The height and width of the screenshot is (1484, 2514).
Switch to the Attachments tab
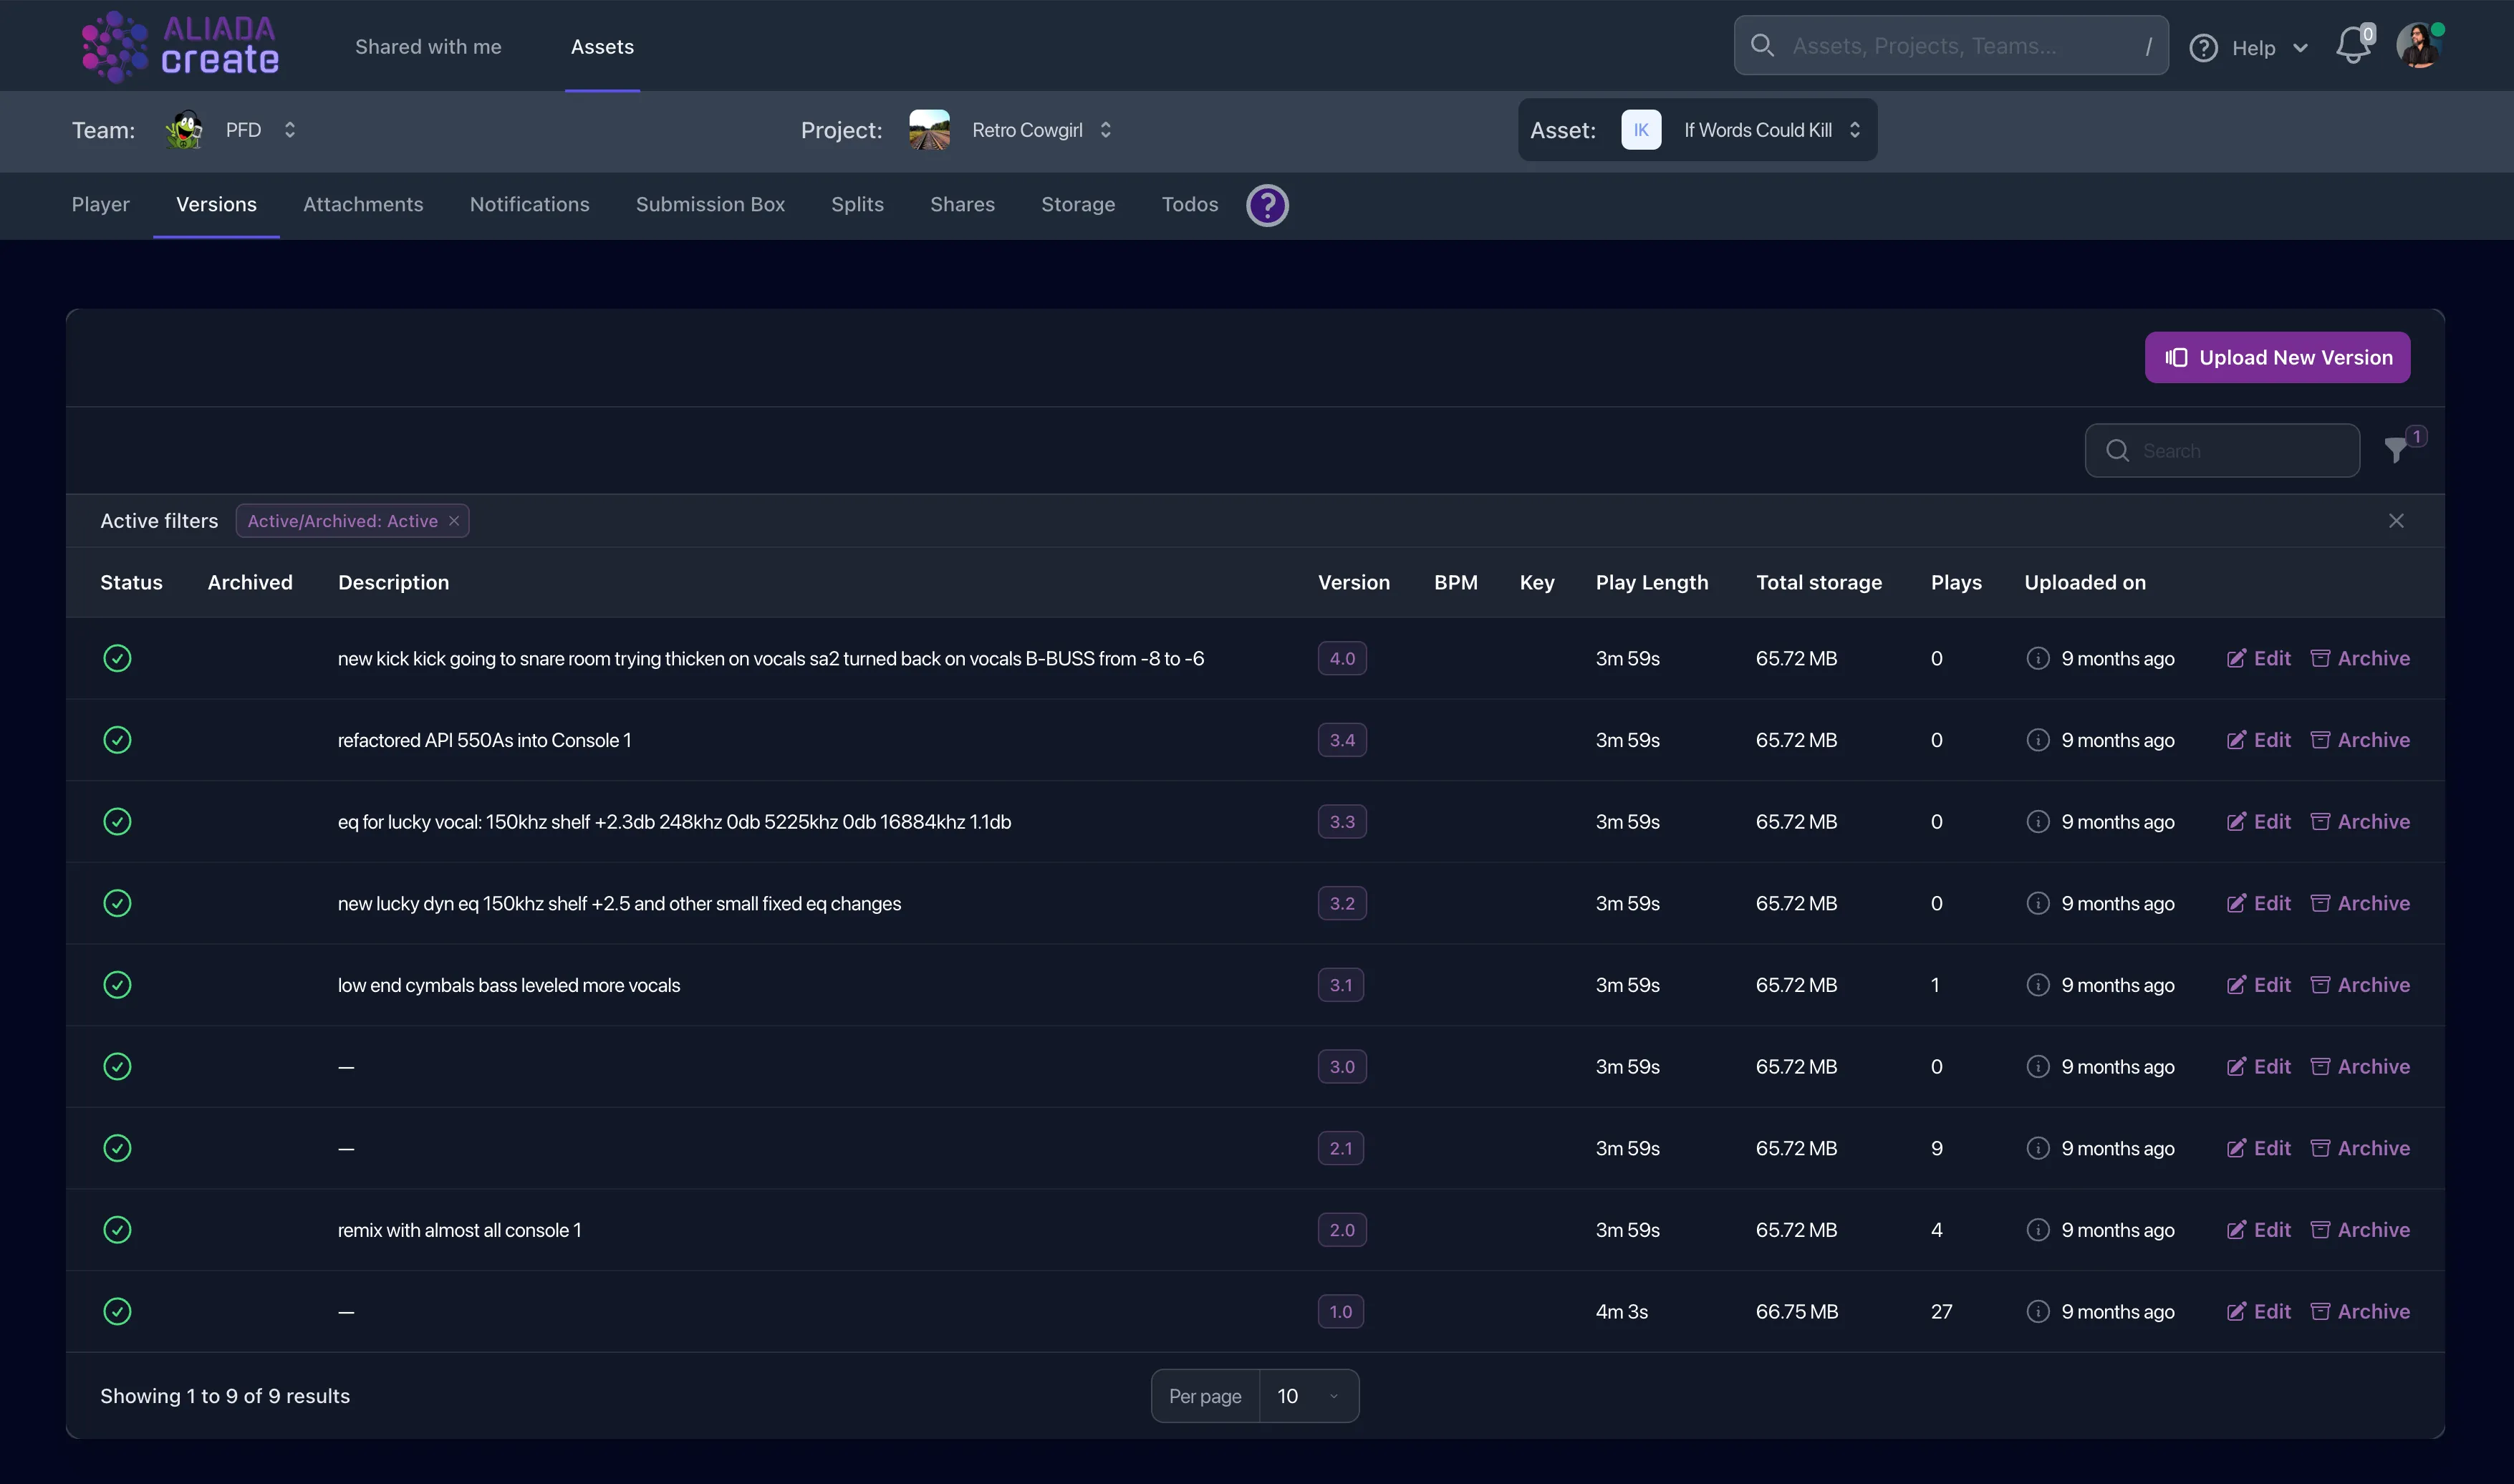363,204
